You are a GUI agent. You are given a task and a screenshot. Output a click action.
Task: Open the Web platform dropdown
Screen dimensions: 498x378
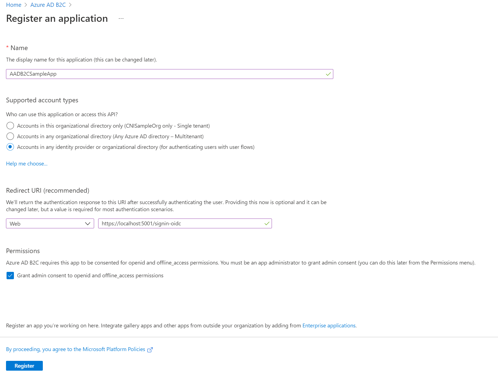50,223
